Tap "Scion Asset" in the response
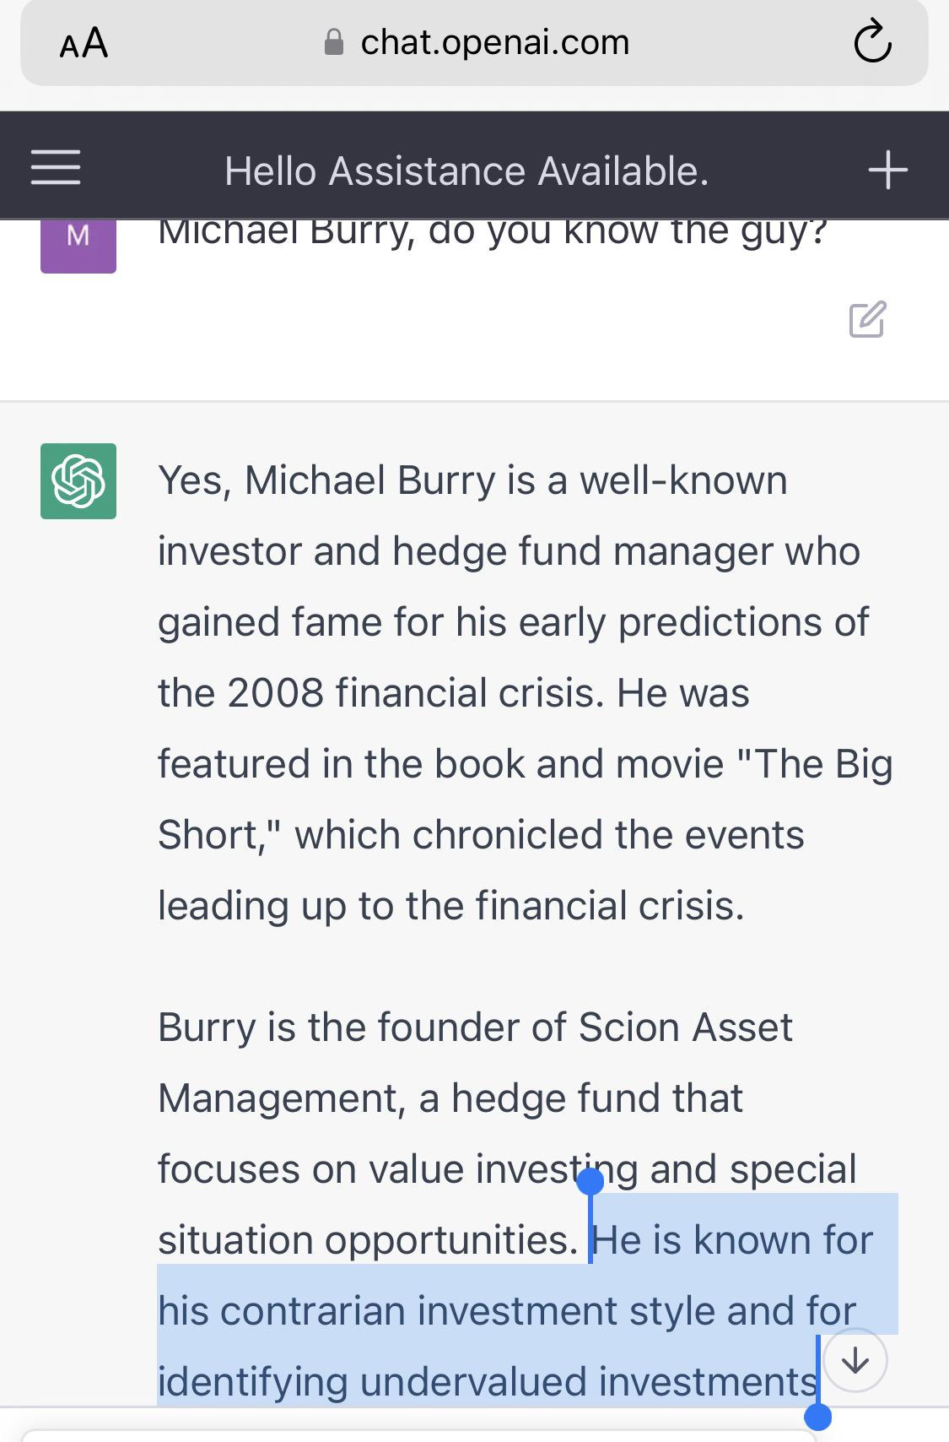This screenshot has height=1442, width=949. pos(685,1027)
